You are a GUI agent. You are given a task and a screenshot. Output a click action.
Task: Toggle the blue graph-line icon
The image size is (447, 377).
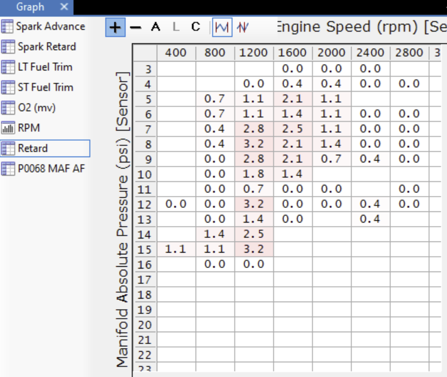(222, 27)
